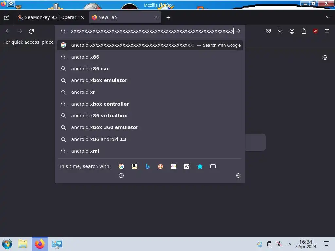The height and width of the screenshot is (251, 335).
Task: Open clock showing 16:34
Action: pos(306,244)
